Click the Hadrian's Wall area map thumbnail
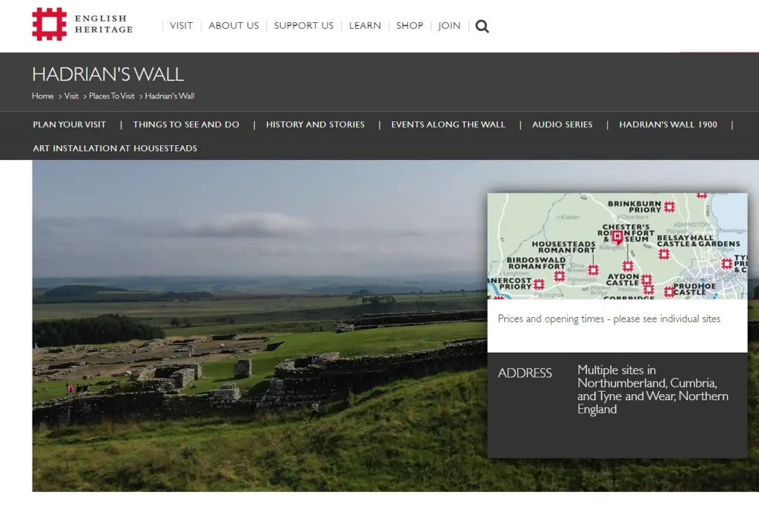759x506 pixels. 617,246
